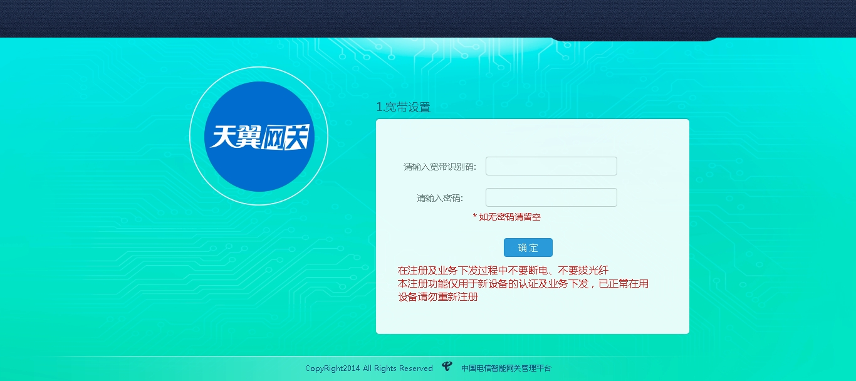Click the 请输入宽带识别码 label

pyautogui.click(x=440, y=167)
